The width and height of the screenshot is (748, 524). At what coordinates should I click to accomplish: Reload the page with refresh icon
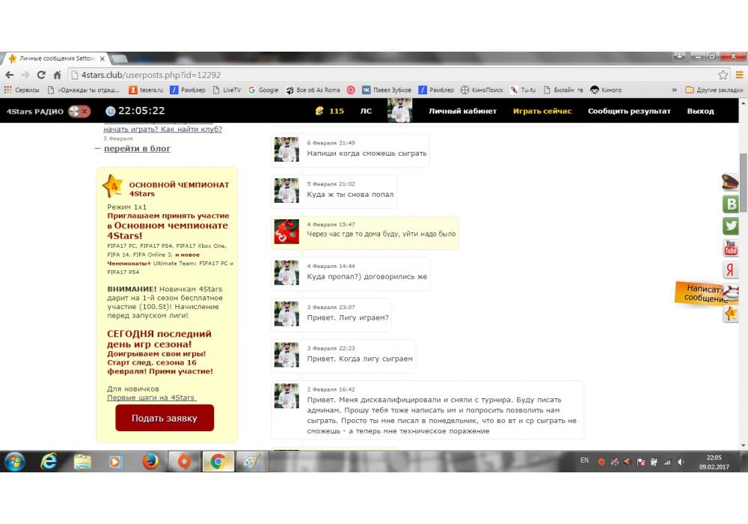pos(41,75)
